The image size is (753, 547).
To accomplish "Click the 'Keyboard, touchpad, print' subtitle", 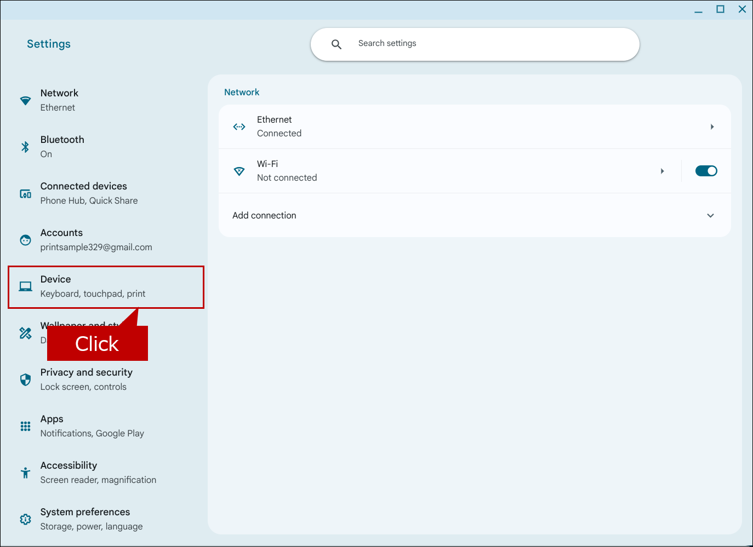I will (x=93, y=294).
